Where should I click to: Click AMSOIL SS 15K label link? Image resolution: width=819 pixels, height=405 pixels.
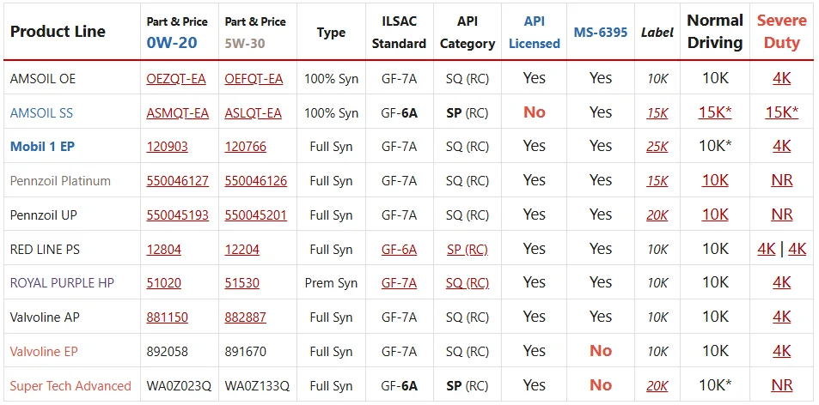pyautogui.click(x=657, y=113)
